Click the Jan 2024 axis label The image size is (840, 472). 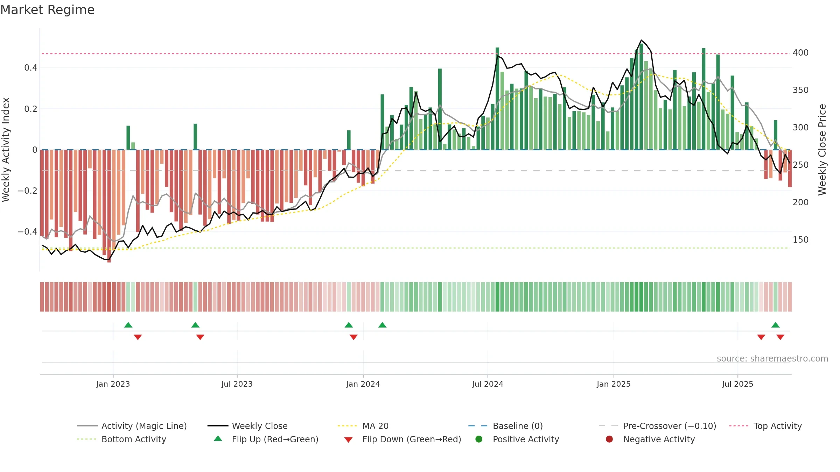[363, 384]
